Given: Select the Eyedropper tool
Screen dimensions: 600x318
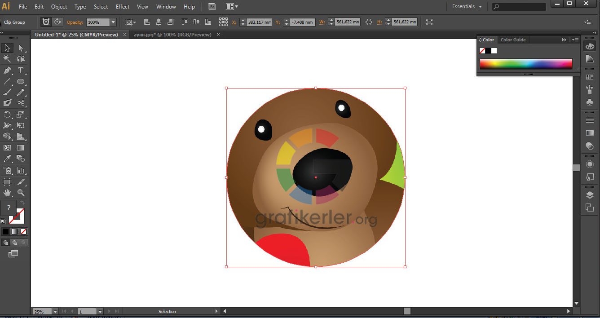Looking at the screenshot, I should tap(7, 159).
